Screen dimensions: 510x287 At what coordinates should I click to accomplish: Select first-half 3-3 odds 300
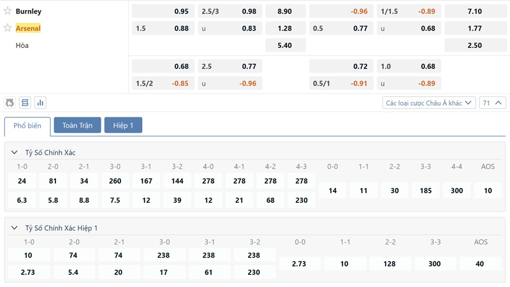point(434,263)
